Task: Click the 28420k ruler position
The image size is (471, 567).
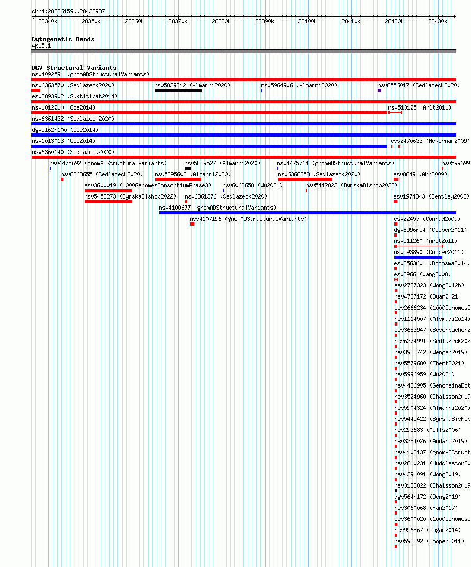Action: pos(394,21)
